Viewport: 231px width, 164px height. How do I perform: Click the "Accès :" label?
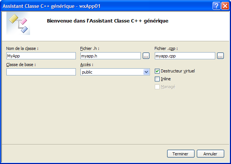[x=87, y=65]
